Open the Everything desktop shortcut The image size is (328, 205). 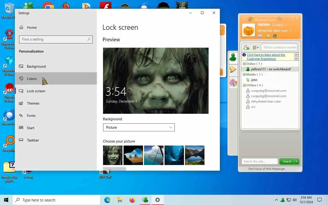[9, 144]
